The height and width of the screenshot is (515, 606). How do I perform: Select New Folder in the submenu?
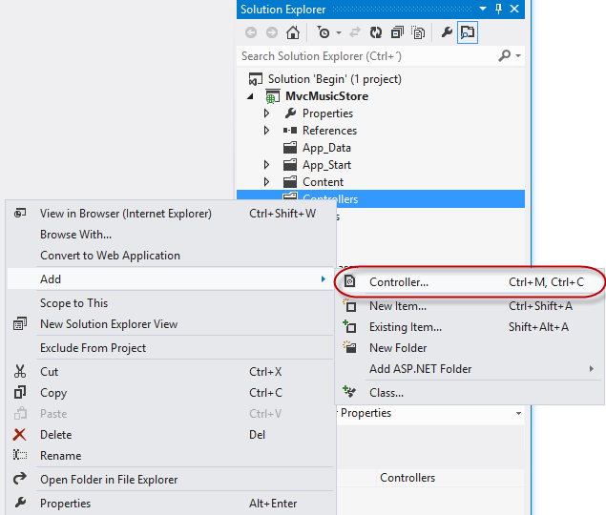(398, 348)
